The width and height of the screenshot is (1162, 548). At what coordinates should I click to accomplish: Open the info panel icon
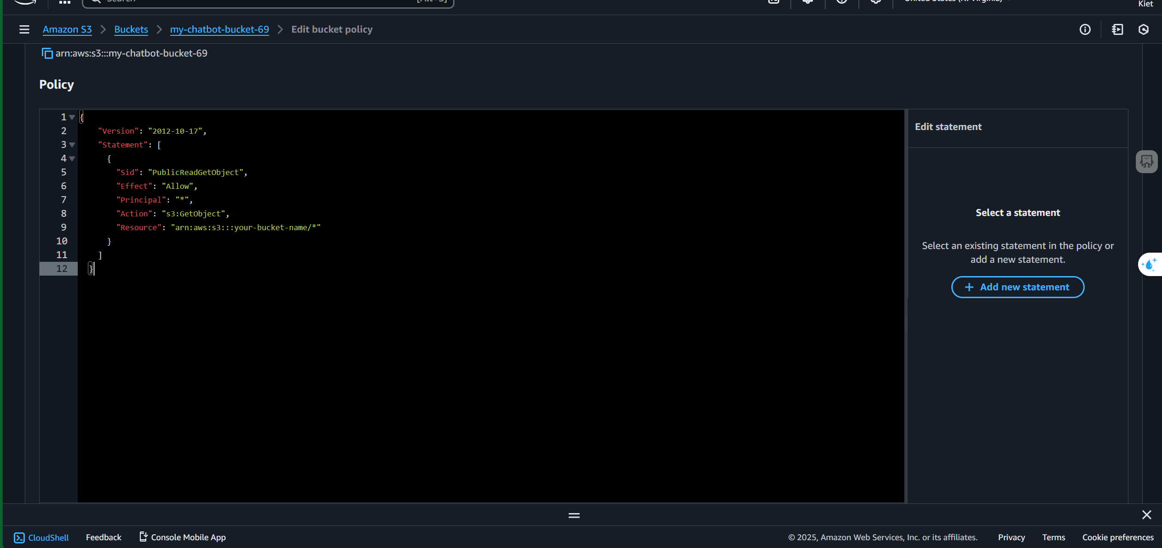point(1085,29)
